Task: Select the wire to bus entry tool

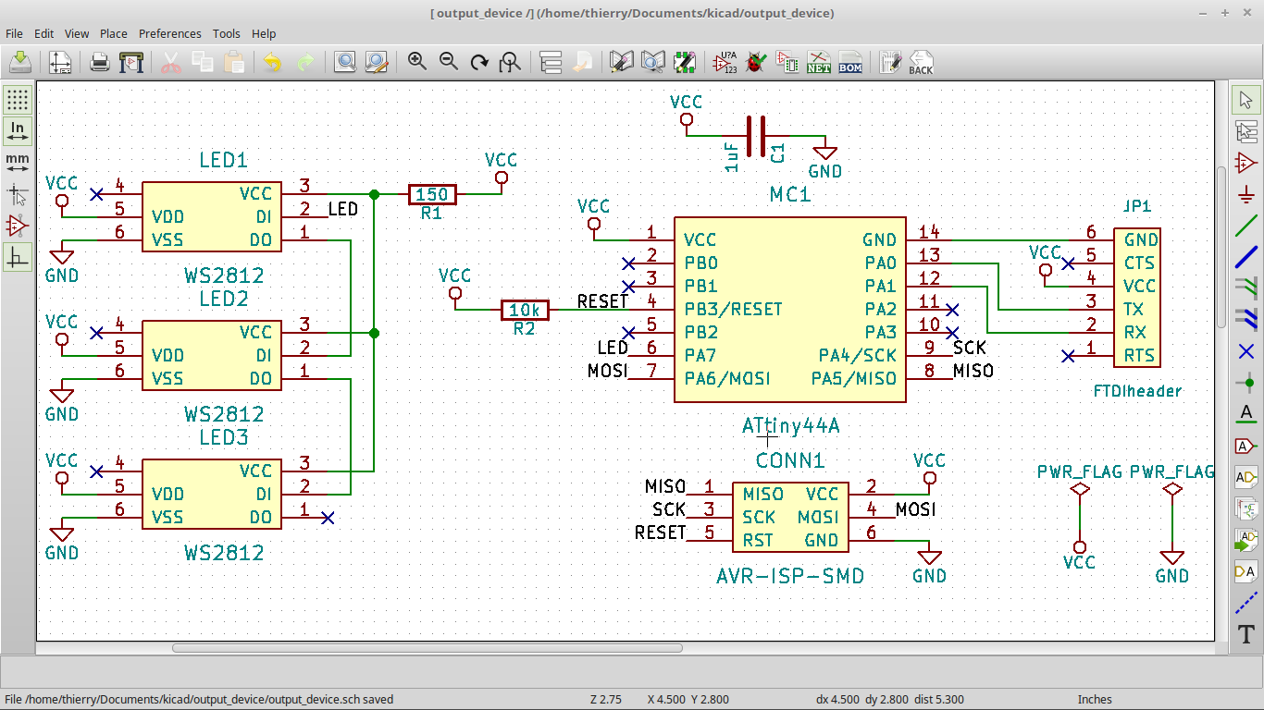Action: coord(1246,288)
